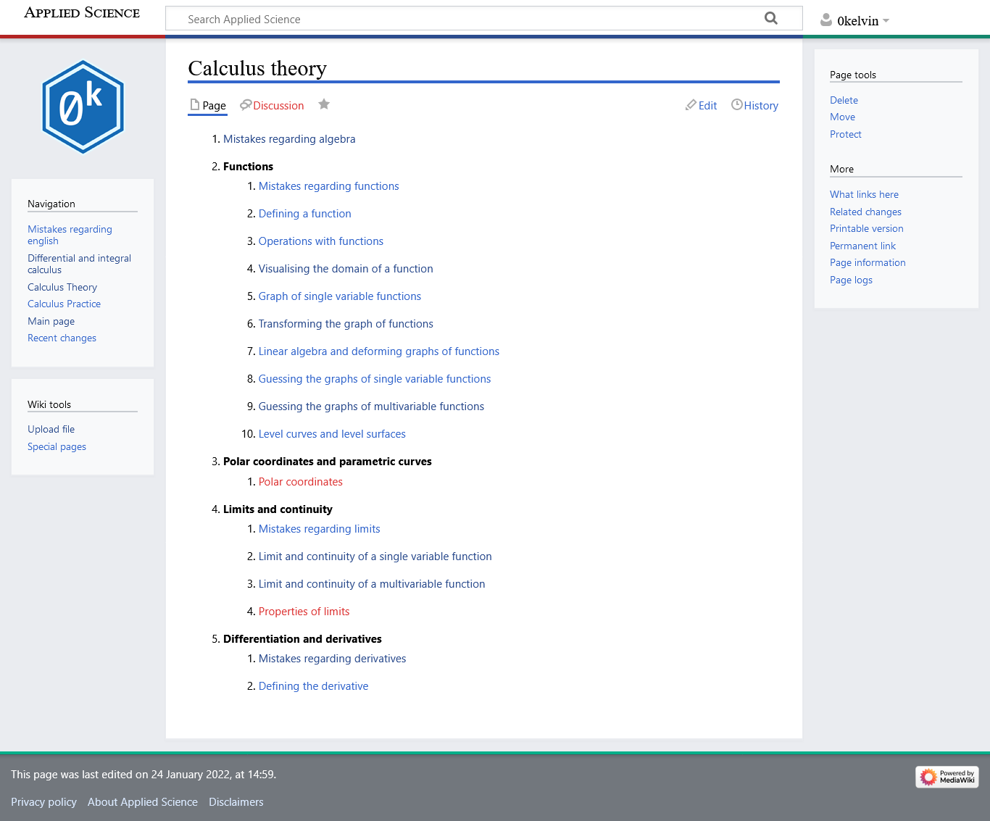
Task: Open Upload file under Wiki tools
Action: click(x=51, y=430)
